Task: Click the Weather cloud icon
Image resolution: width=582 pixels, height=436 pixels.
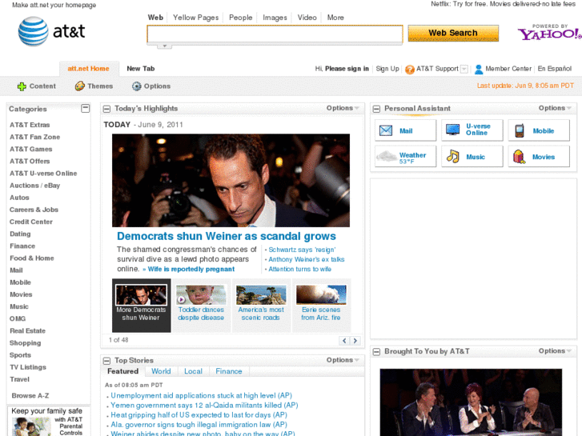Action: point(387,156)
